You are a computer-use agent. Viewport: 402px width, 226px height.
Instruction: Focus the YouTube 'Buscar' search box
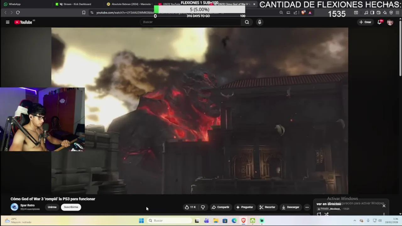pos(190,22)
